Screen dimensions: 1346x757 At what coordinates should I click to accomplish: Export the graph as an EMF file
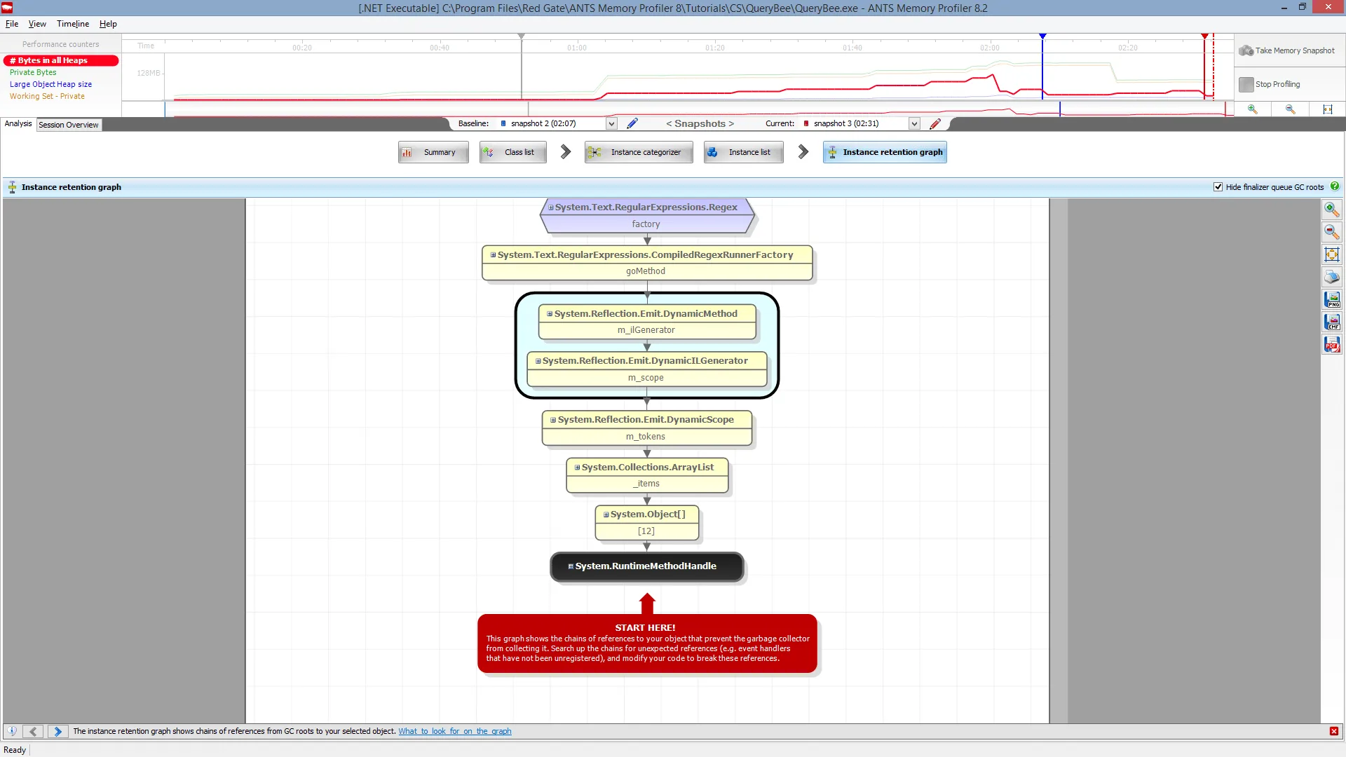1331,322
